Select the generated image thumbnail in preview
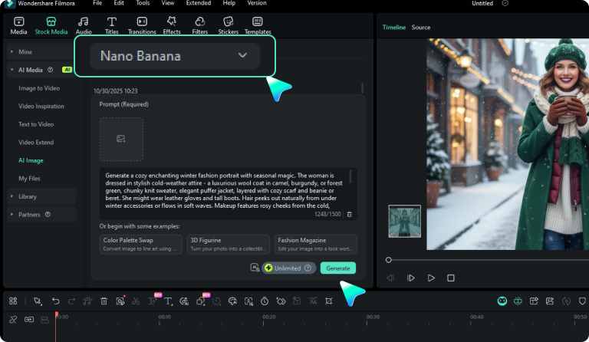The height and width of the screenshot is (342, 589). (405, 221)
